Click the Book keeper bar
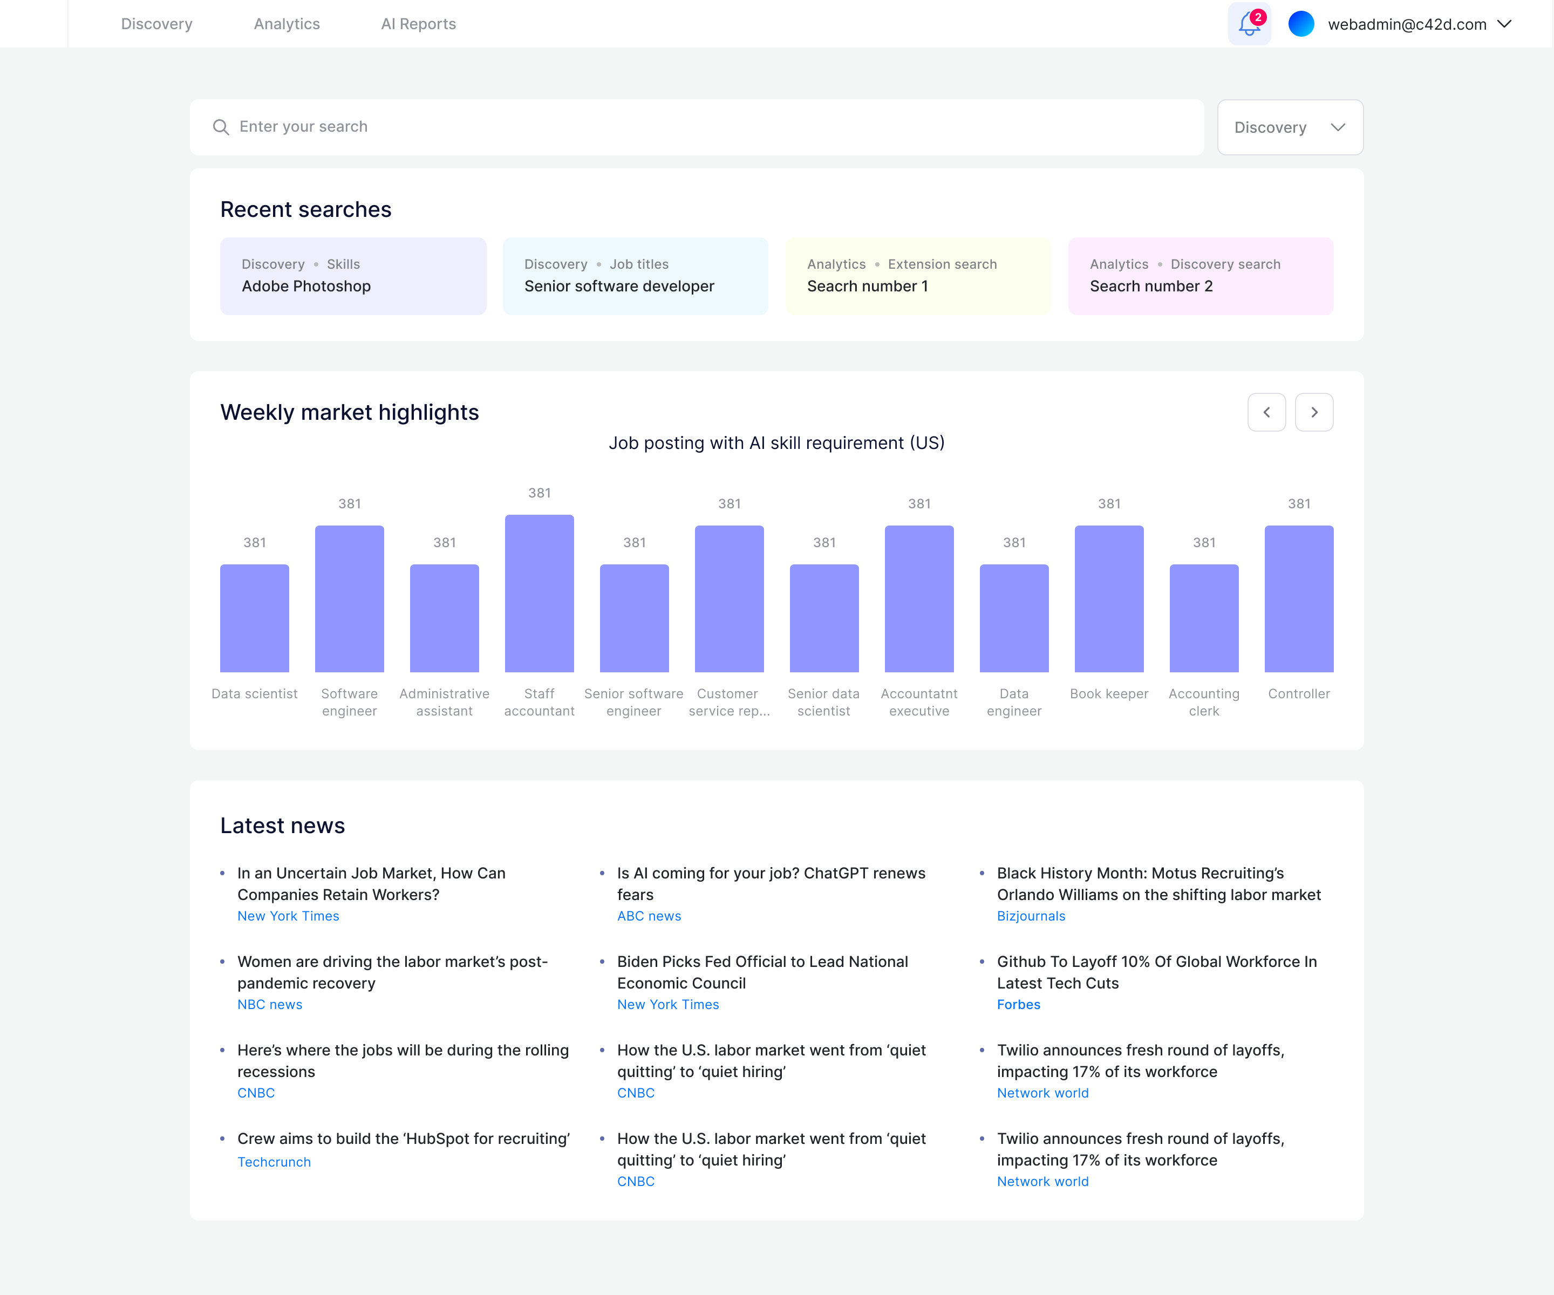The width and height of the screenshot is (1554, 1295). point(1109,599)
